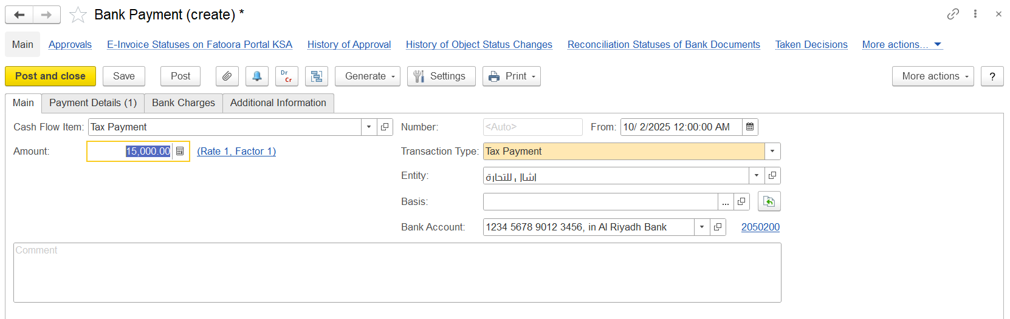
Task: Click the paperclip attachments icon
Action: 227,76
